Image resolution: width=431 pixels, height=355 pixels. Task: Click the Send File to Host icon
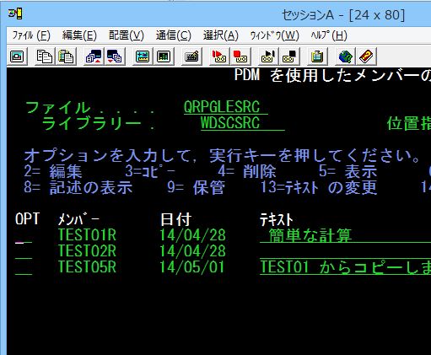pos(94,56)
